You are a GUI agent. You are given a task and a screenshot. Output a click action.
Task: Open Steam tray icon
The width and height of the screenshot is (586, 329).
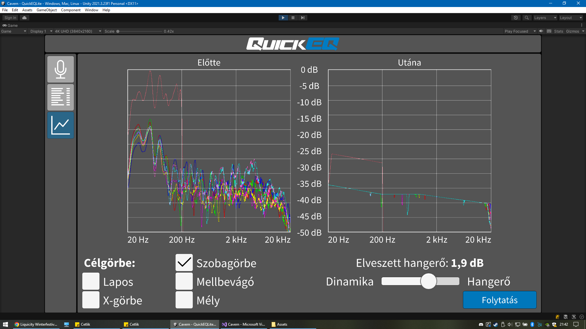[x=495, y=324]
